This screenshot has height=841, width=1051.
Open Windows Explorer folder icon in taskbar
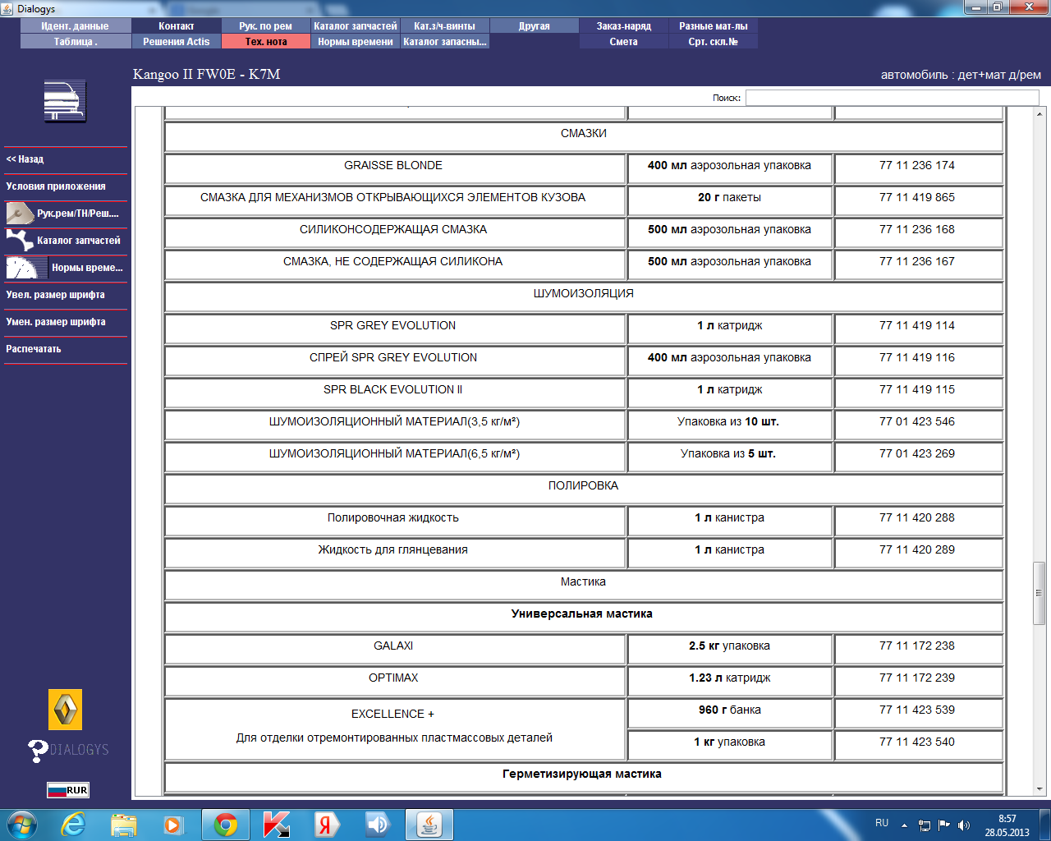tap(124, 825)
